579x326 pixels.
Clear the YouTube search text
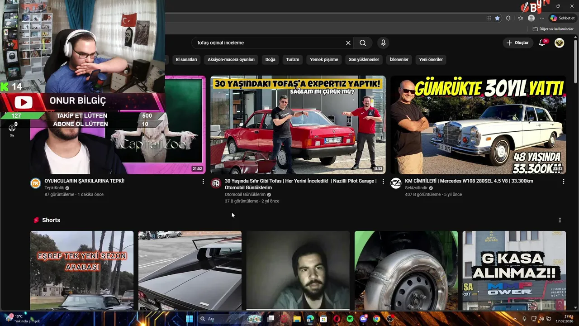(348, 43)
